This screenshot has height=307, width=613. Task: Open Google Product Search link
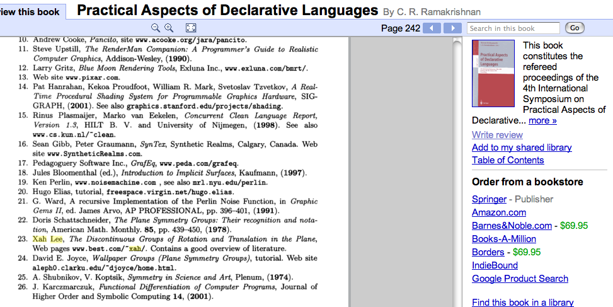[520, 279]
